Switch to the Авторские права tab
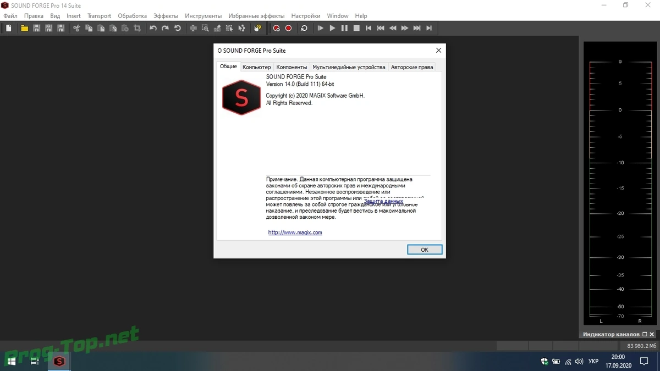This screenshot has height=371, width=660. (x=412, y=67)
